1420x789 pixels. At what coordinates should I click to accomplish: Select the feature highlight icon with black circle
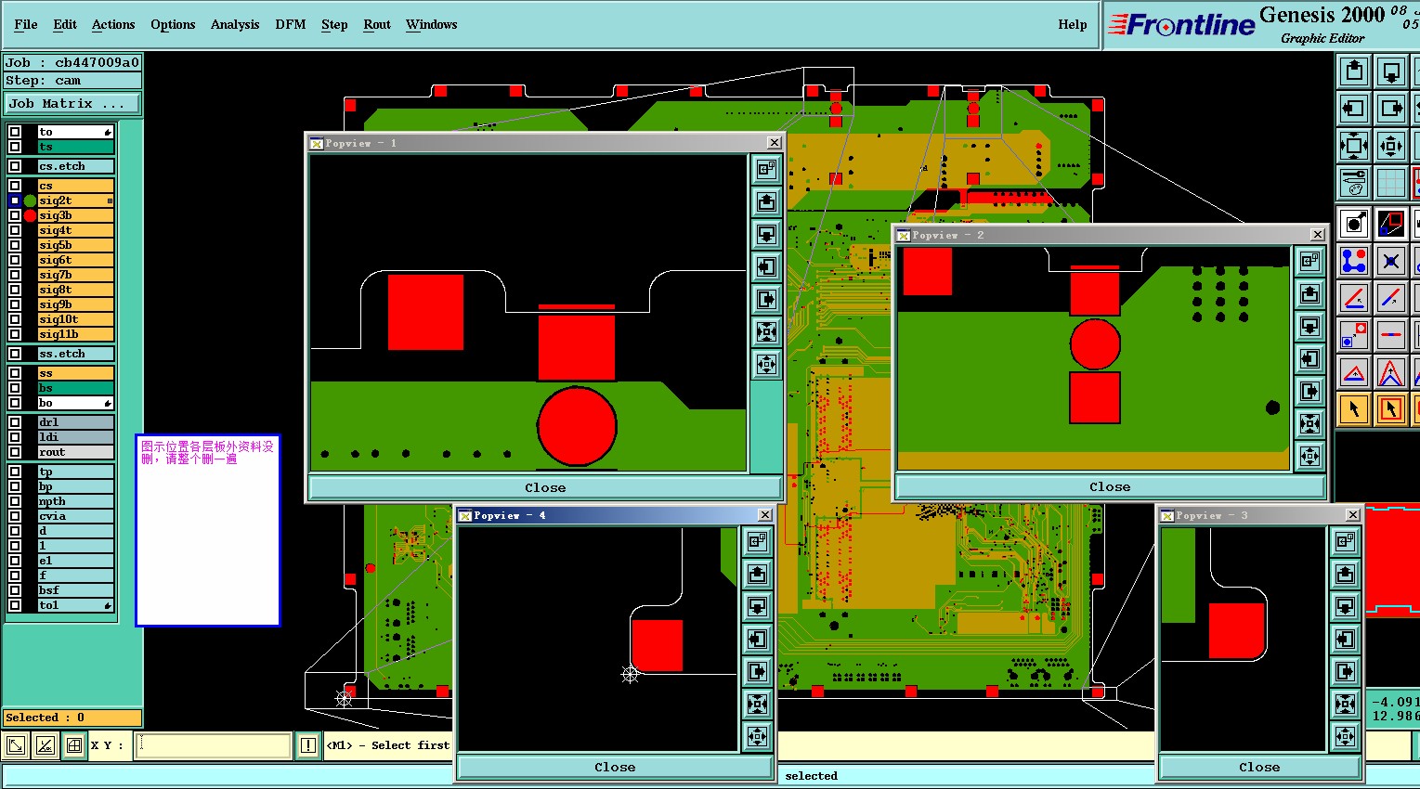point(1354,224)
